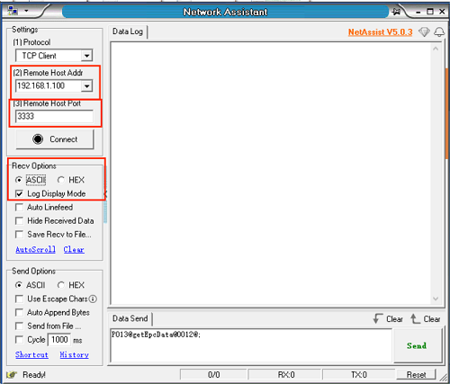Switch to the Data Log tab
Viewport: 450px width, 384px height.
[128, 31]
